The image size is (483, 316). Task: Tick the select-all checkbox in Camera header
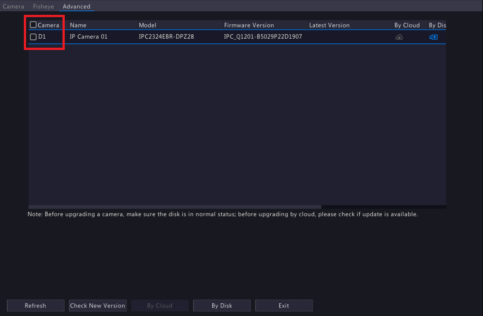tap(33, 25)
